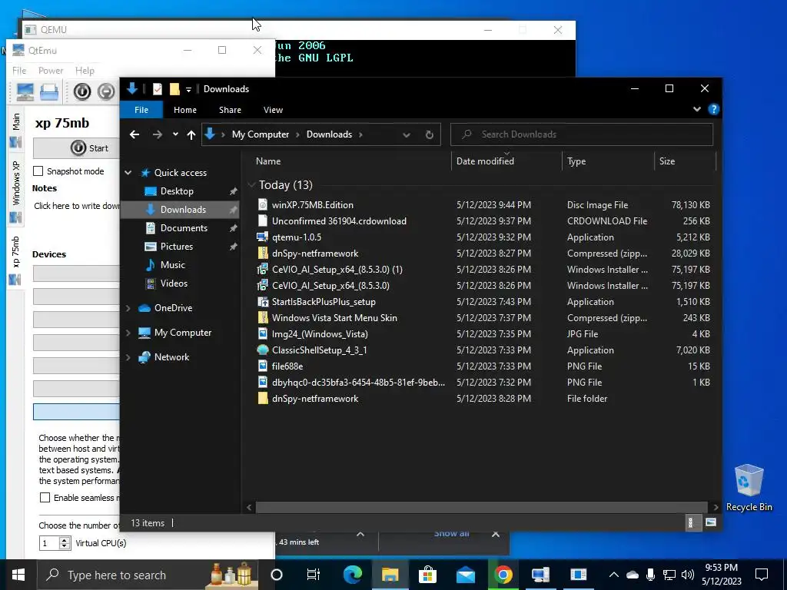Image resolution: width=787 pixels, height=590 pixels.
Task: Toggle Enable seamless checkbox in QtEmu
Action: point(45,498)
